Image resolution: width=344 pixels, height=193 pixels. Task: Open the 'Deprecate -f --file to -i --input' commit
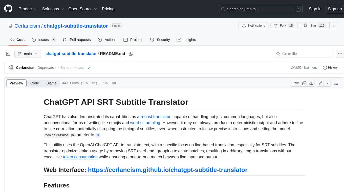pos(60,68)
